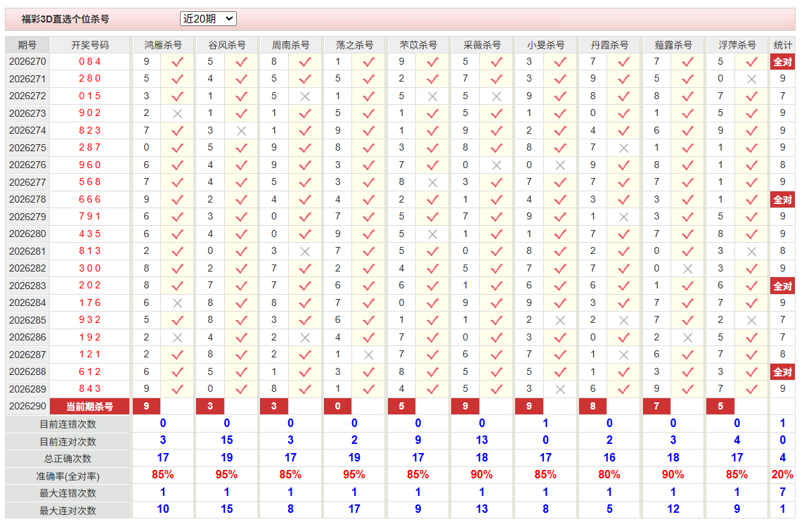
Task: Click period number 2026285
Action: (x=27, y=320)
